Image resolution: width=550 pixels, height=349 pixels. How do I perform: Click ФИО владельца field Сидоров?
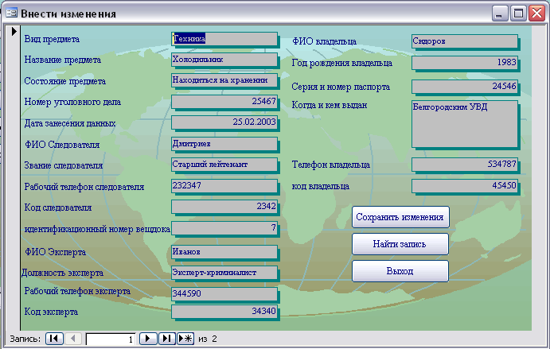pyautogui.click(x=464, y=41)
